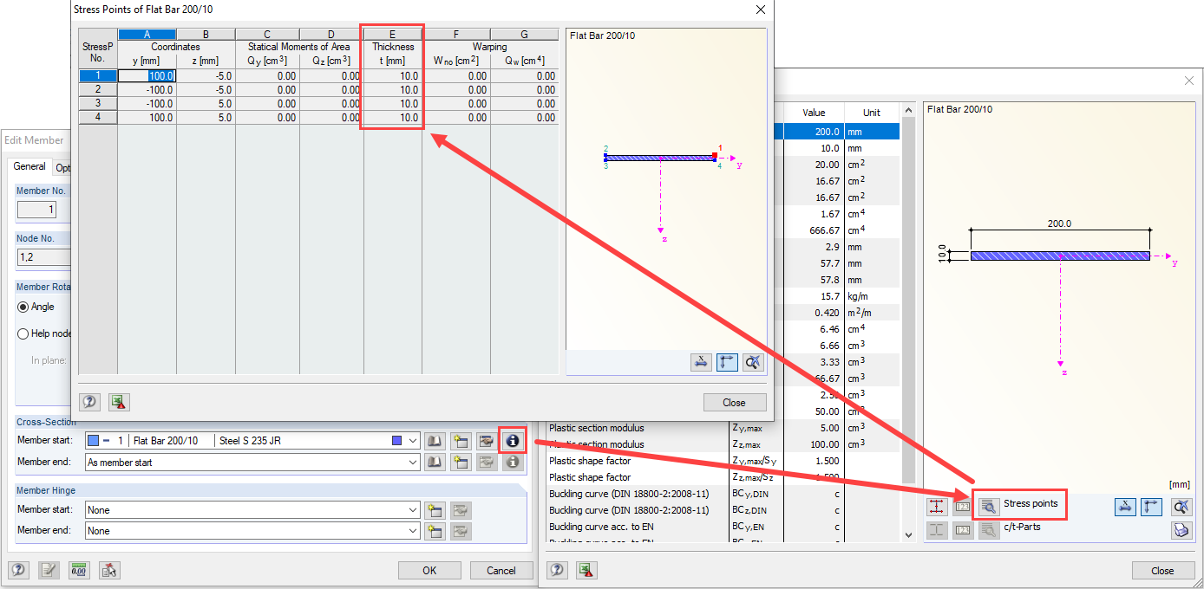Open cross-section library for Member end
Screen dimensions: 1204x589
pos(435,463)
